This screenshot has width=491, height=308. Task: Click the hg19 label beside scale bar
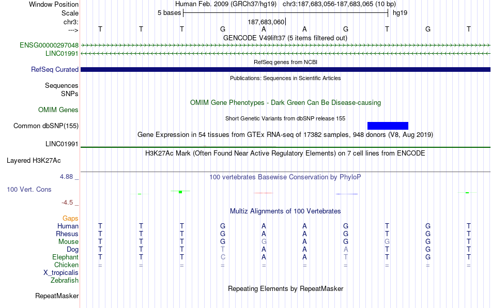coord(400,13)
